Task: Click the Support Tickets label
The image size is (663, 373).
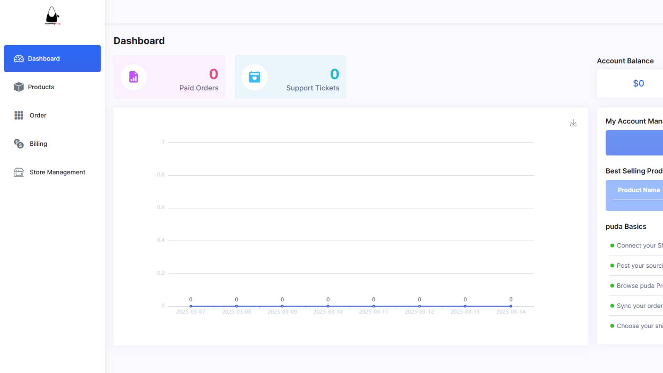Action: coord(313,88)
